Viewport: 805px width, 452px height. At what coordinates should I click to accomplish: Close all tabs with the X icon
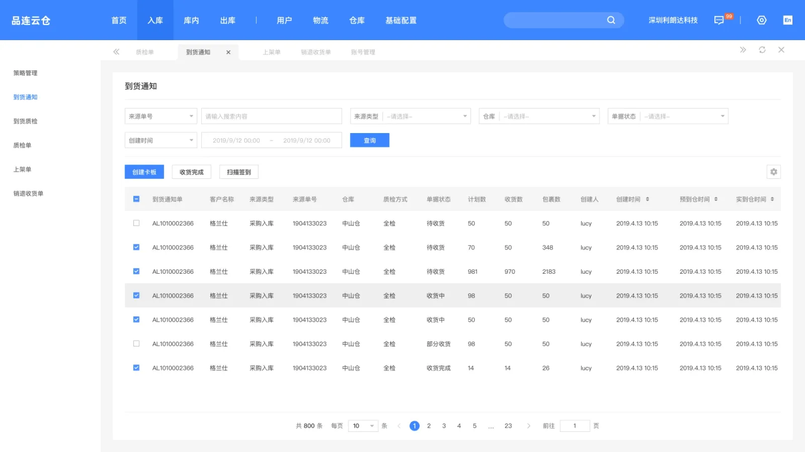[781, 50]
